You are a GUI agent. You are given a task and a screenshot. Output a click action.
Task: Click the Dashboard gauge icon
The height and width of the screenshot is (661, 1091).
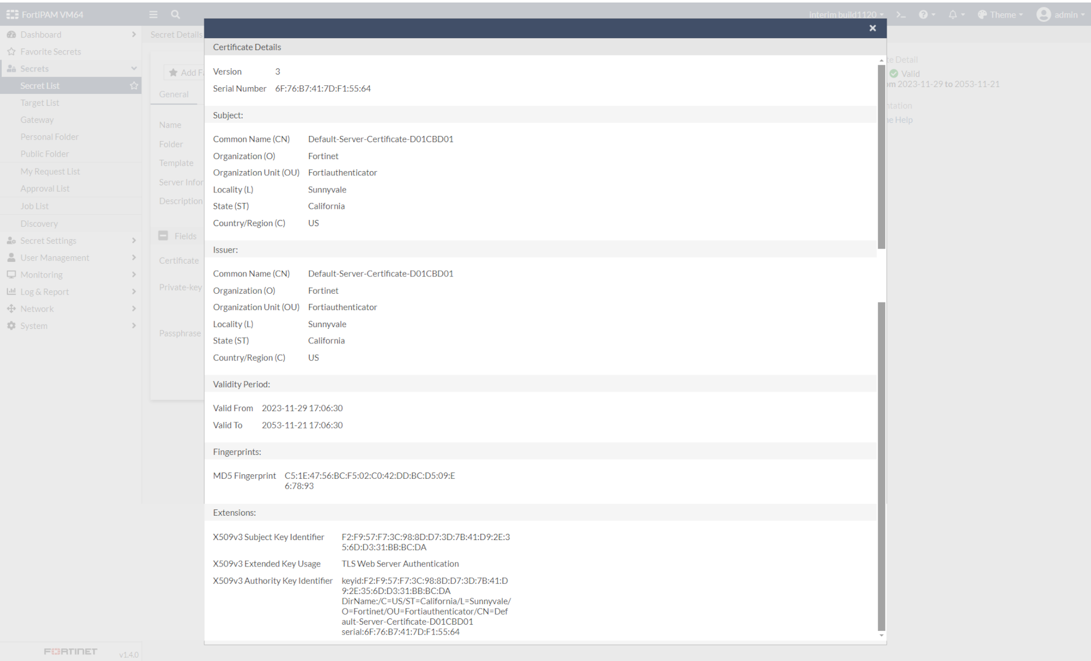11,34
